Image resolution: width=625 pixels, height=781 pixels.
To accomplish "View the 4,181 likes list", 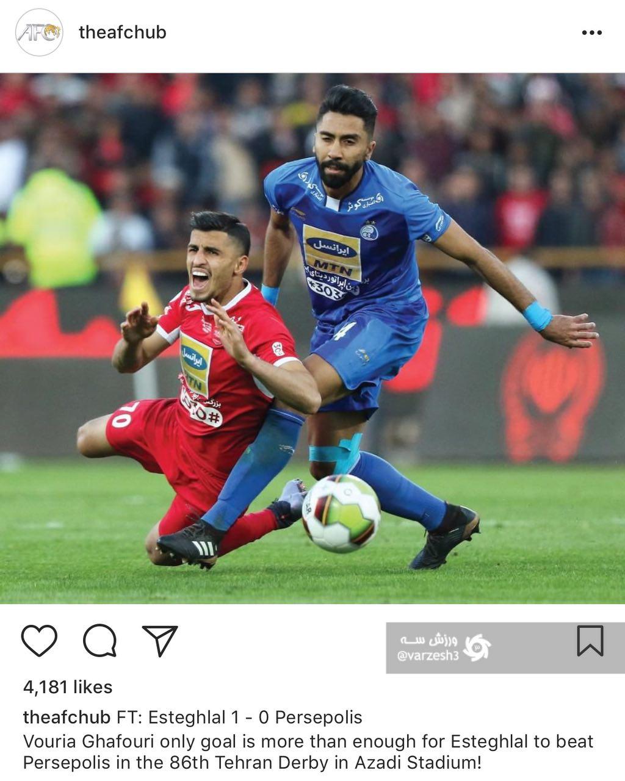I will point(68,687).
